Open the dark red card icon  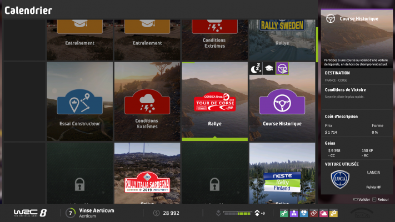click(314, 213)
